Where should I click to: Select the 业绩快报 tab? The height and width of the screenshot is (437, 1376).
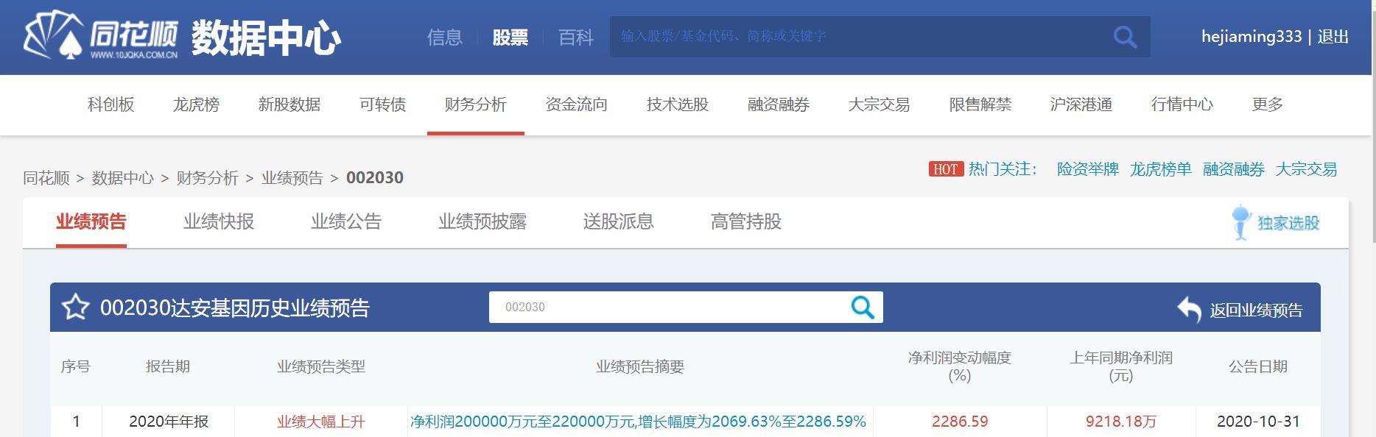tap(219, 221)
